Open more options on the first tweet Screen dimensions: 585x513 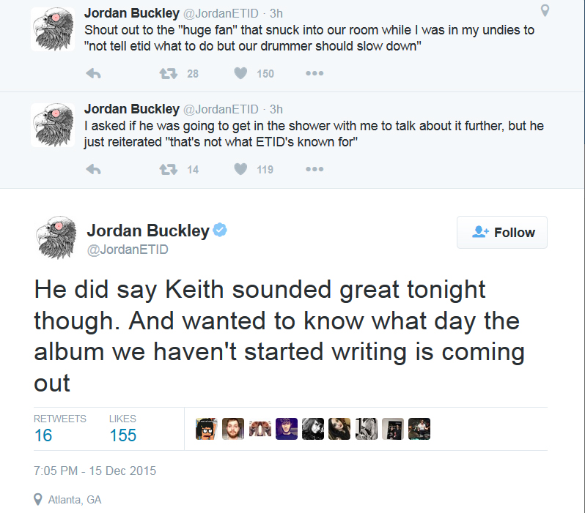[314, 73]
